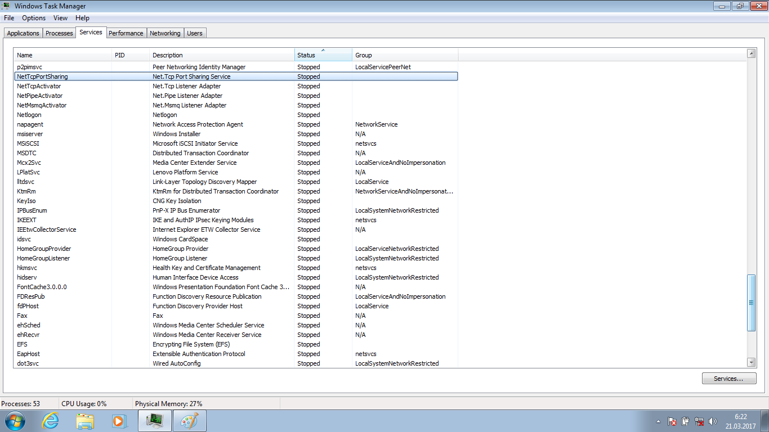Click the Task Manager taskbar button
The image size is (769, 432).
tap(154, 421)
